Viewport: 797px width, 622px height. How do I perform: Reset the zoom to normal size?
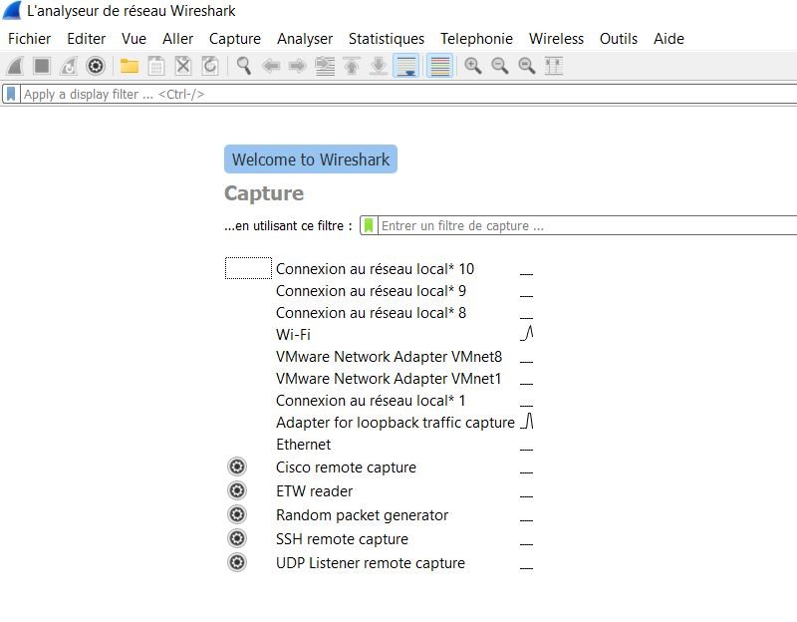point(527,66)
